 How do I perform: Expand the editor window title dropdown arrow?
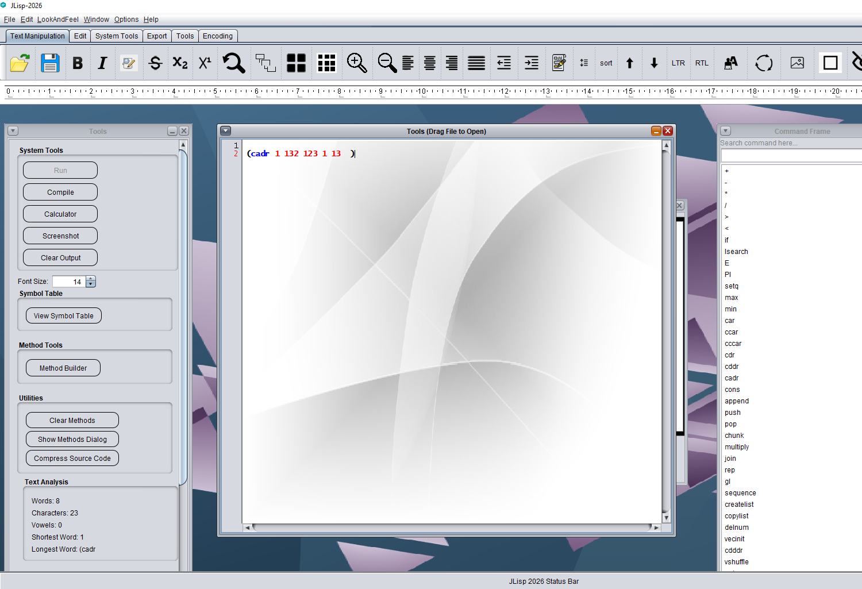226,131
